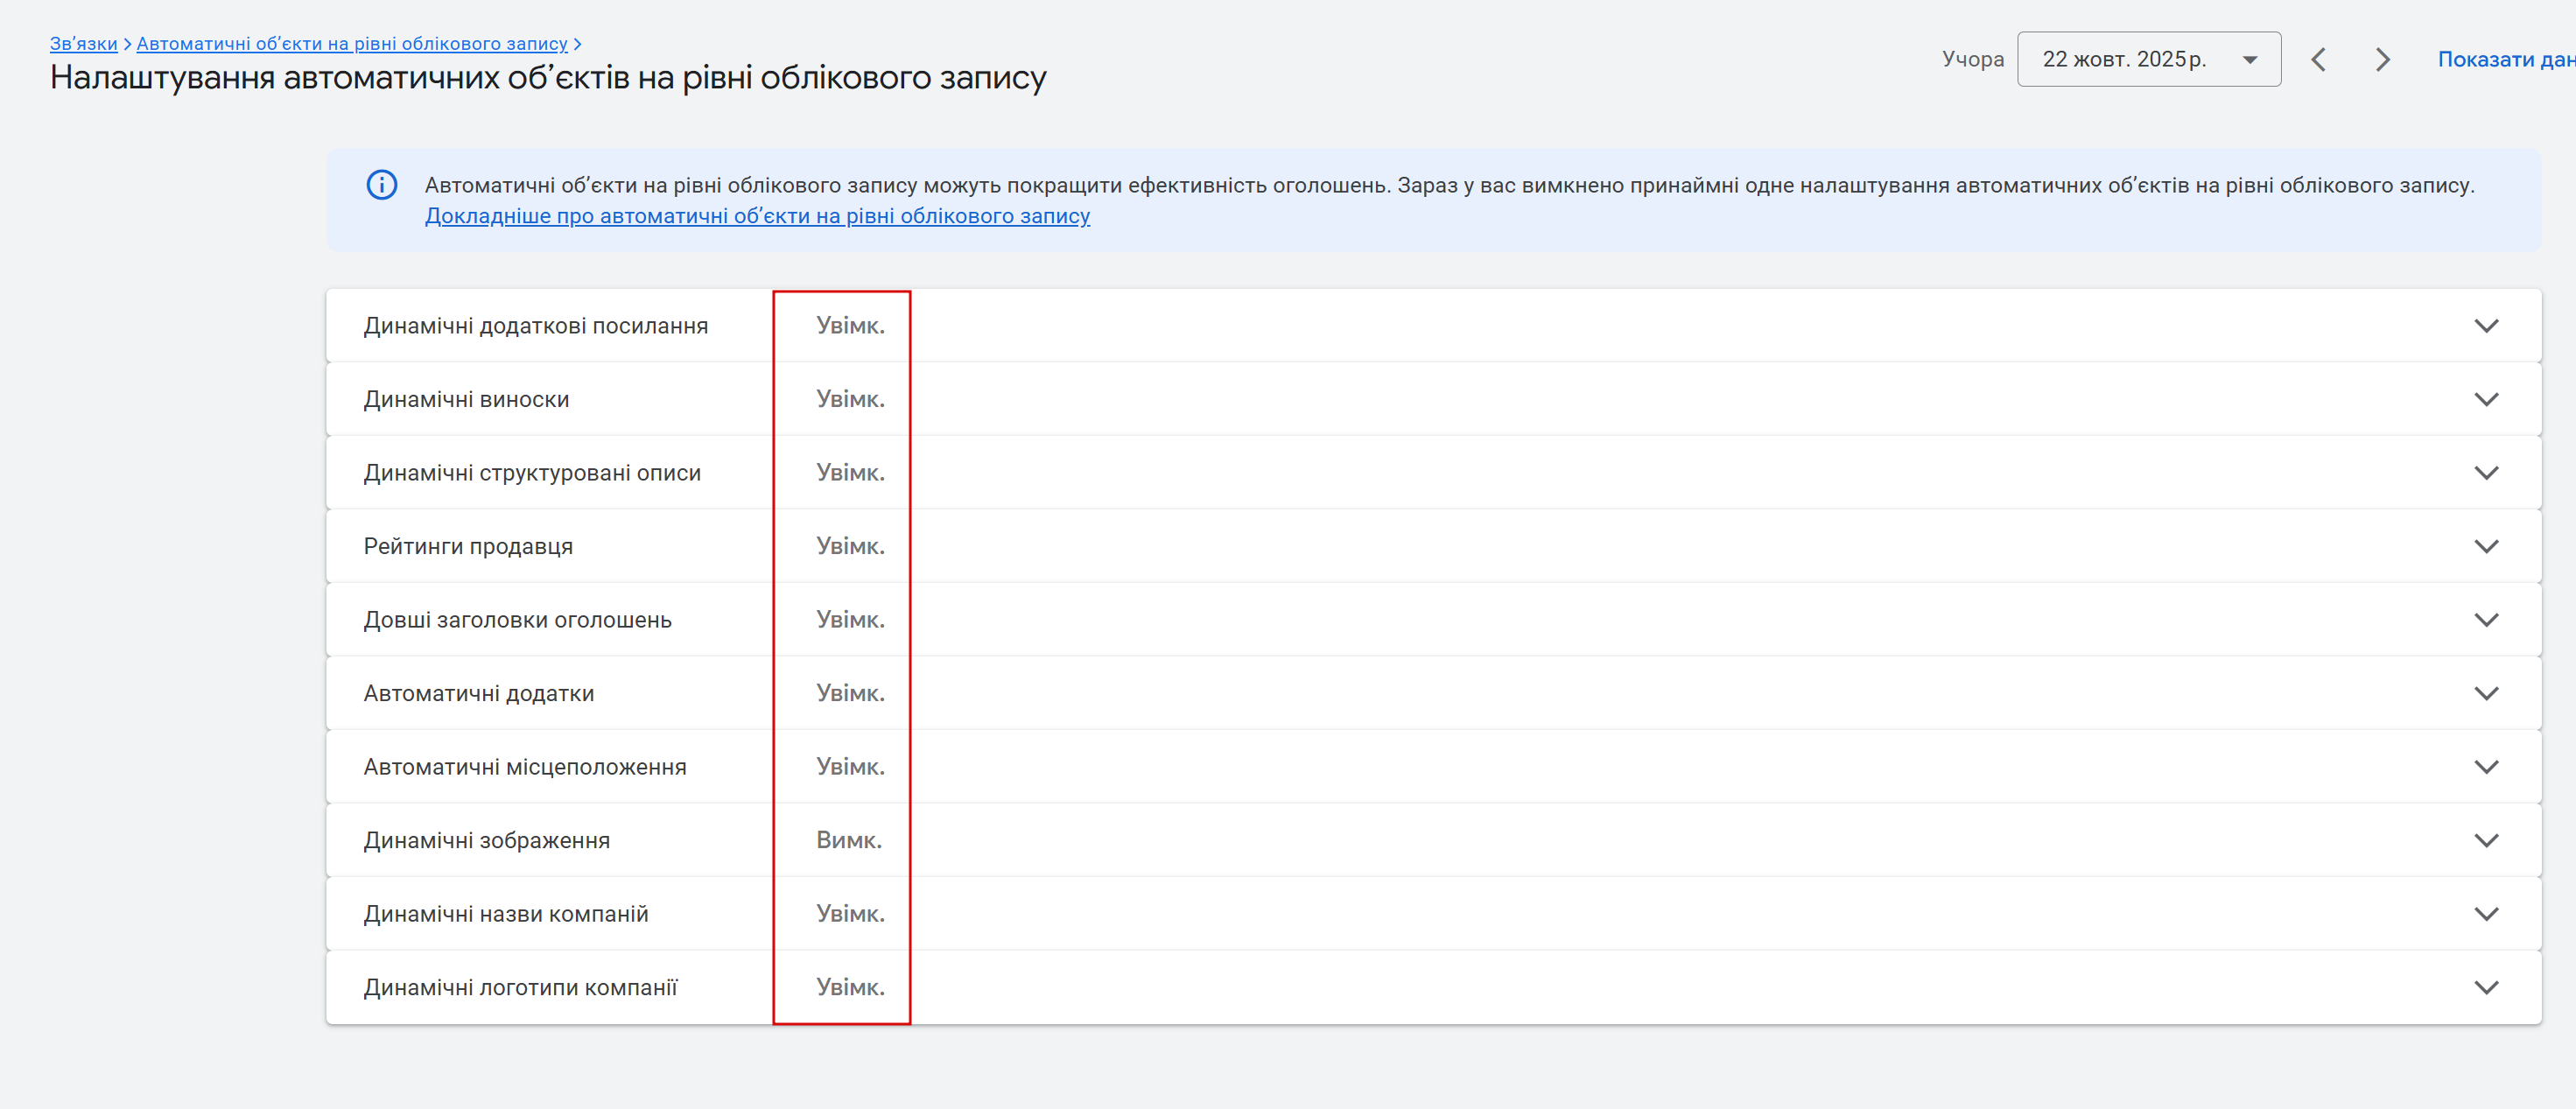Expand the Динамічні виноски row chevron
The width and height of the screenshot is (2576, 1109).
point(2485,399)
